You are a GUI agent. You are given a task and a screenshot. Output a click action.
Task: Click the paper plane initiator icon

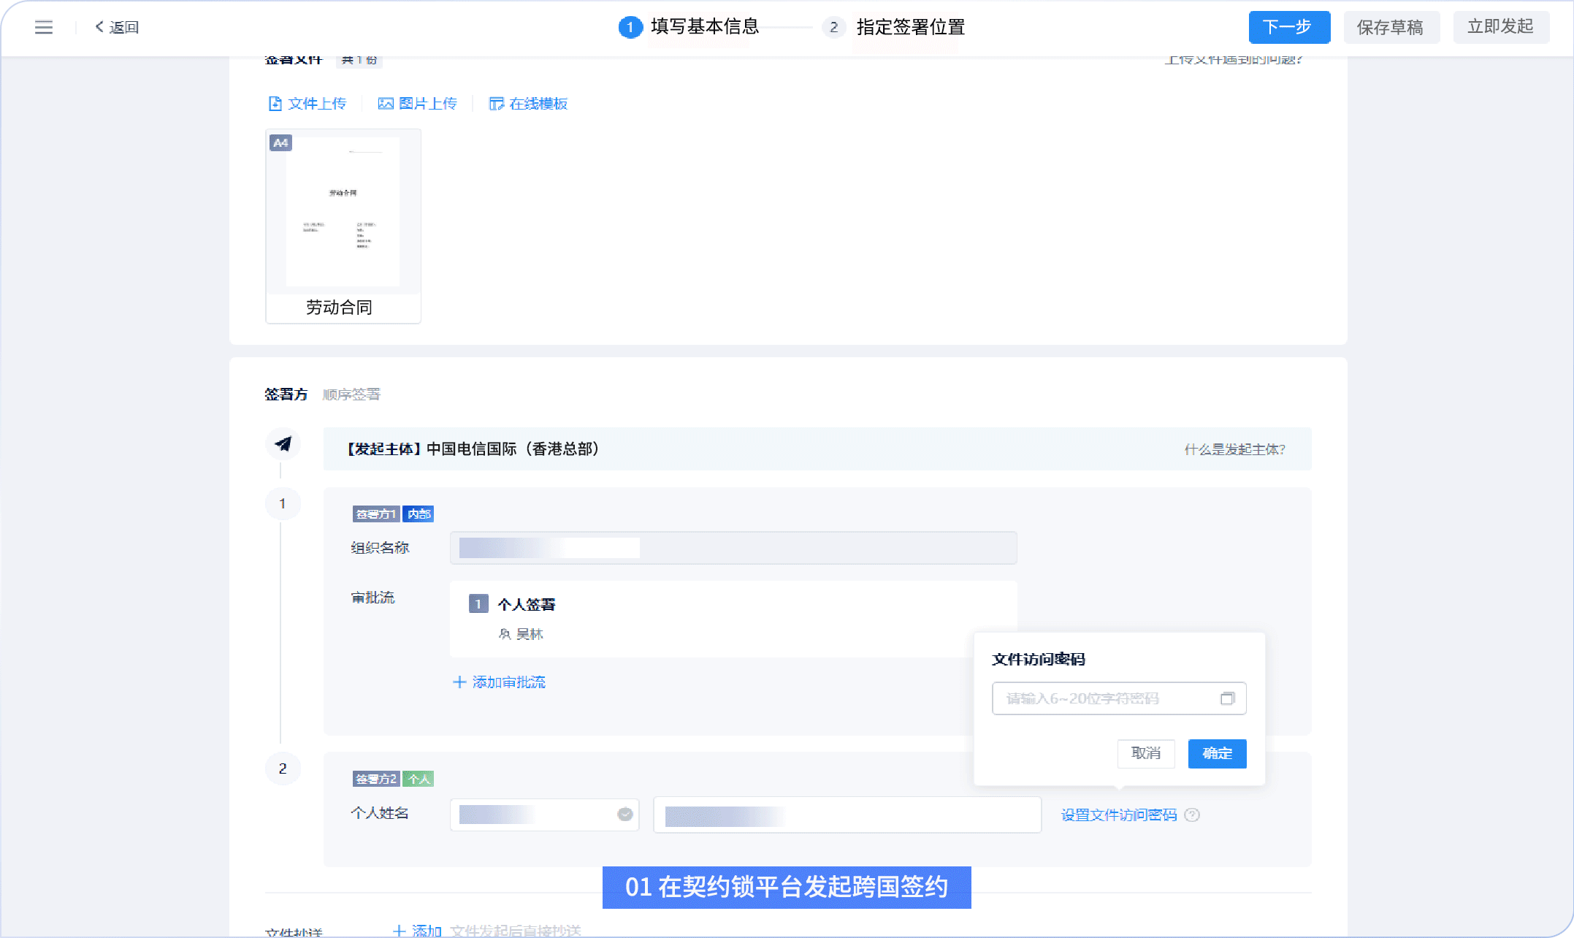[x=282, y=443]
